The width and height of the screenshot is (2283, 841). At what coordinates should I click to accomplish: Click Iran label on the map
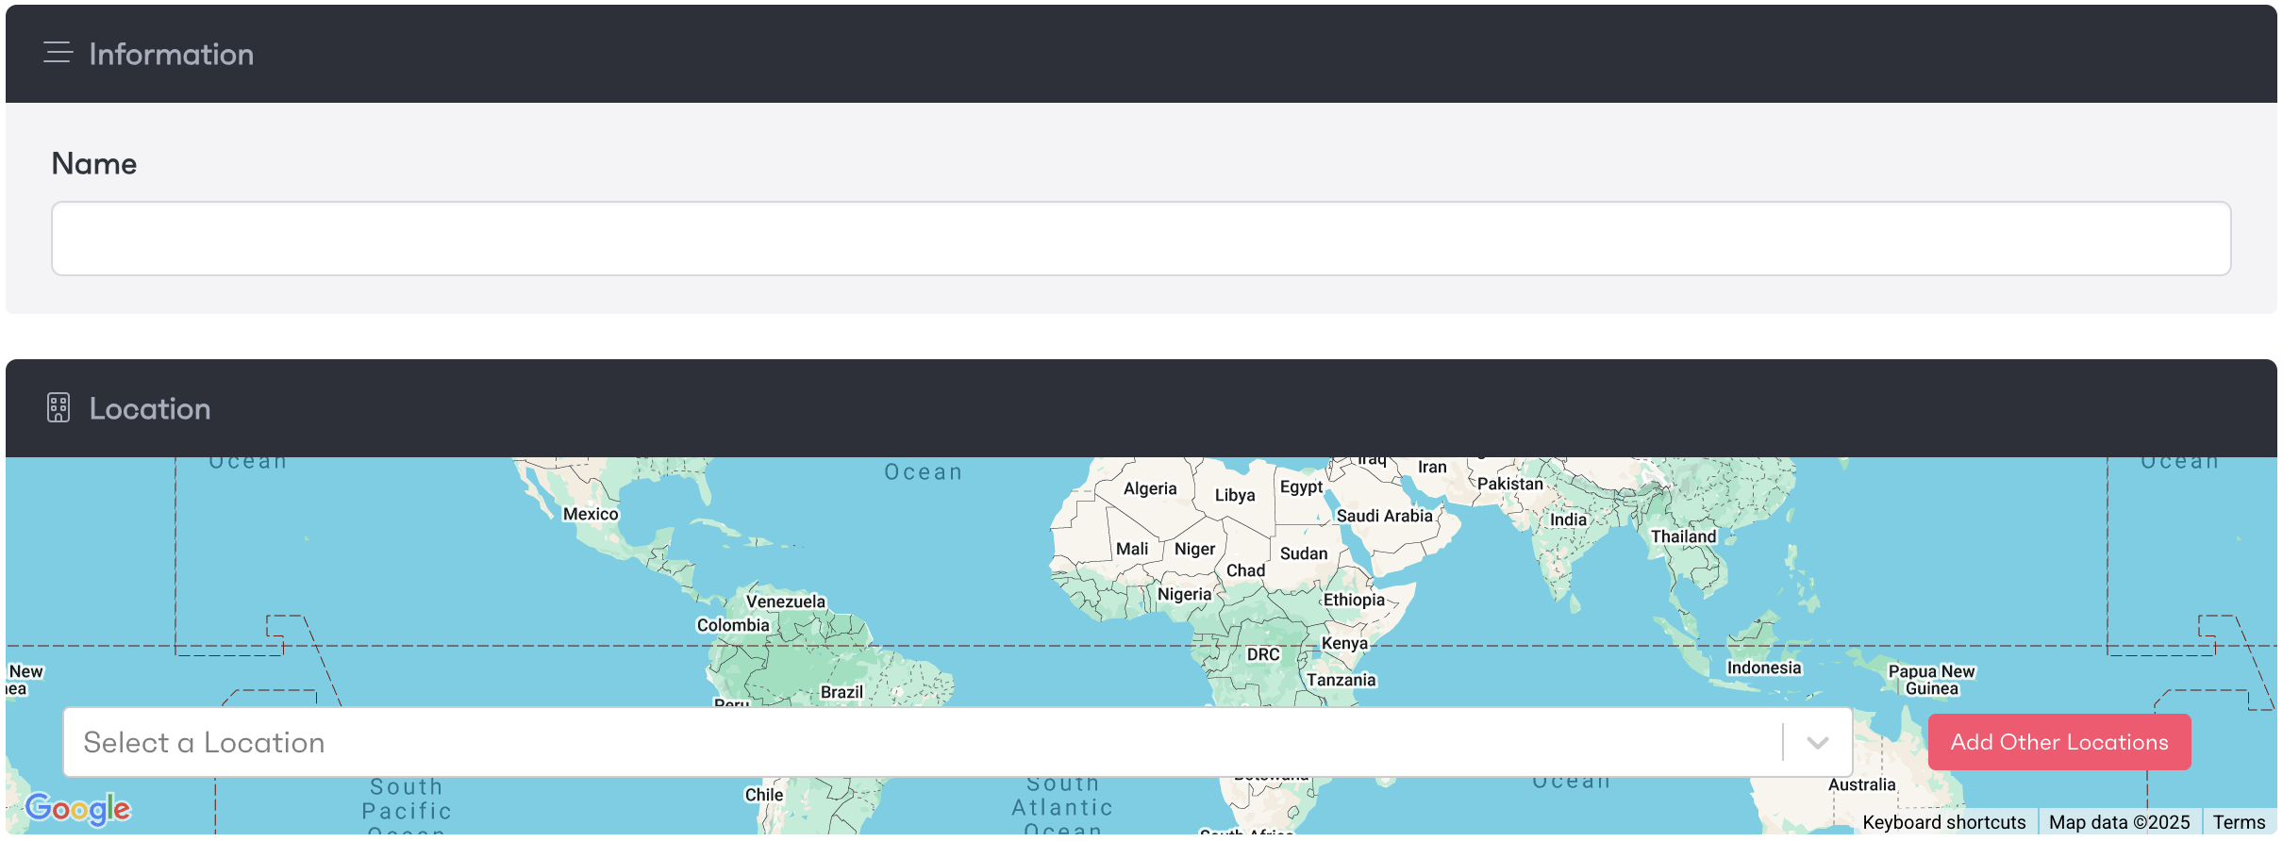(1432, 467)
